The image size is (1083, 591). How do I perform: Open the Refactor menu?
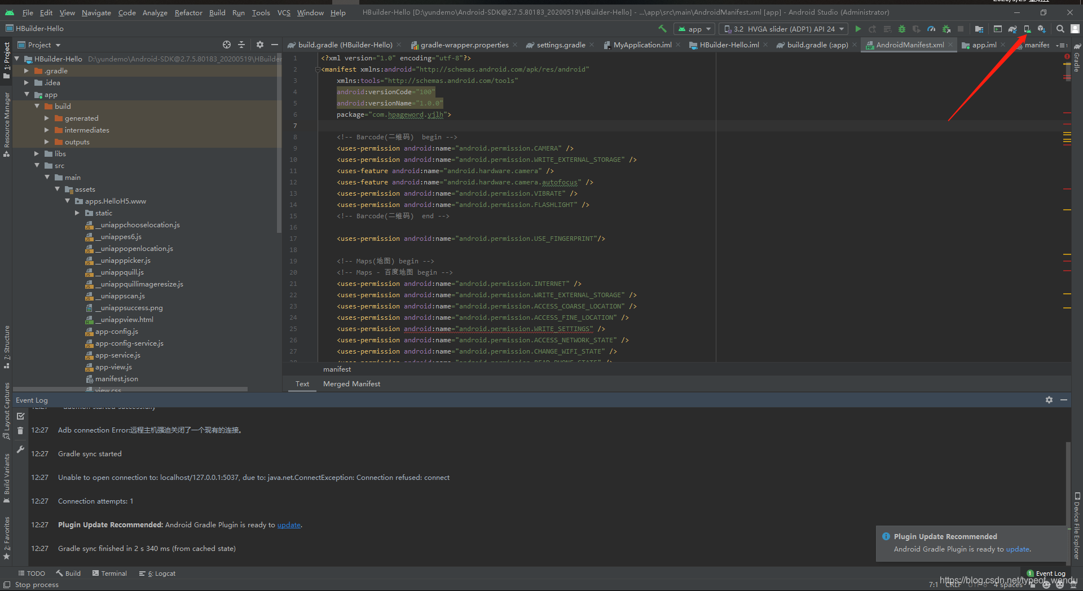coord(188,12)
